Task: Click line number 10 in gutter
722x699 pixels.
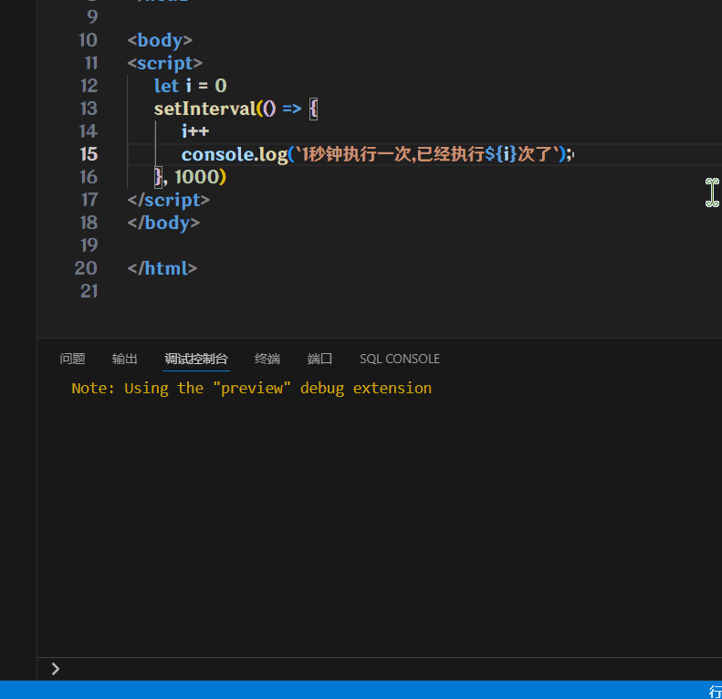Action: (88, 40)
